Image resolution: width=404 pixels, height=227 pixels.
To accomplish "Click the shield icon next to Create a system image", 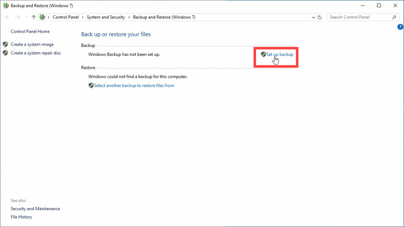I will (6, 44).
